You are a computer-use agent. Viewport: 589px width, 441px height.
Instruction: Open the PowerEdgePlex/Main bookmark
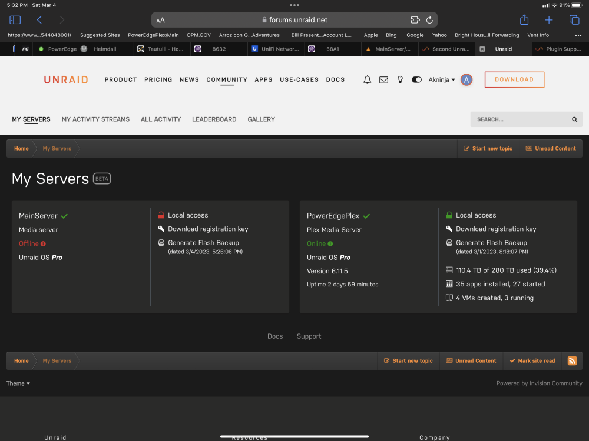click(153, 35)
